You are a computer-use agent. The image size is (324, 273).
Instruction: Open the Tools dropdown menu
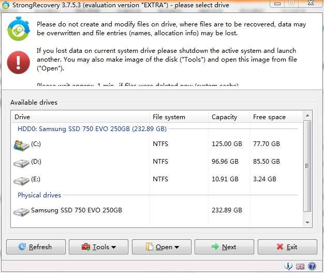pos(98,247)
